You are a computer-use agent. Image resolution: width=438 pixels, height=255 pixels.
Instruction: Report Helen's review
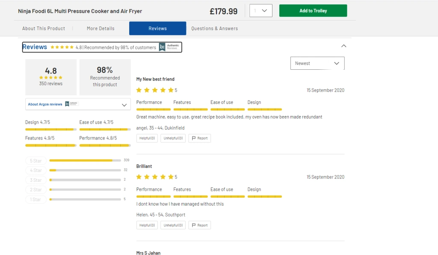click(x=199, y=225)
